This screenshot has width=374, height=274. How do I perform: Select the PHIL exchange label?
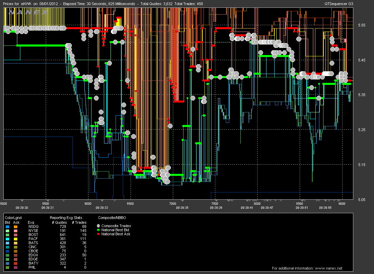[x=32, y=267]
